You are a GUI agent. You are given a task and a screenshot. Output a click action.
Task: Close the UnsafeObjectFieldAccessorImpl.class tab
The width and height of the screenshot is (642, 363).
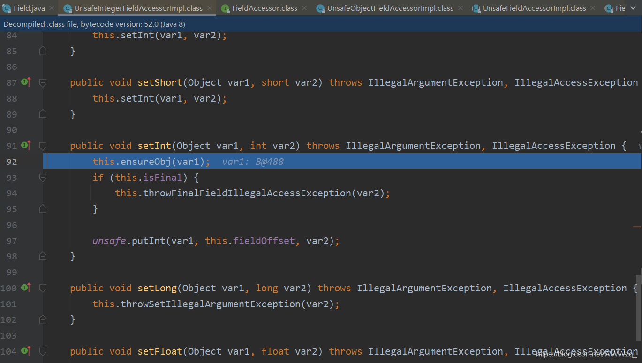(460, 8)
